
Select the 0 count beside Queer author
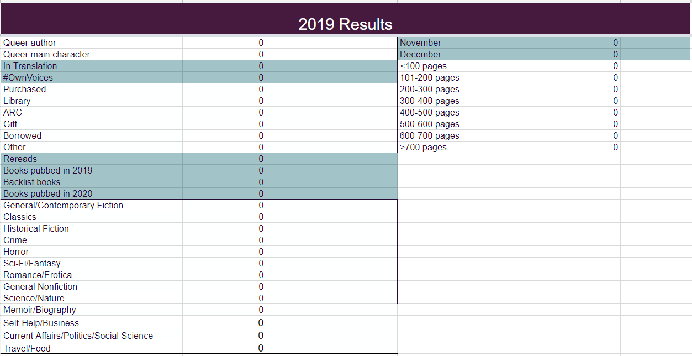(x=224, y=43)
